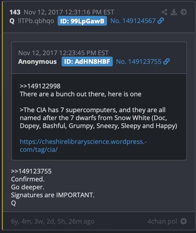The image size is (196, 233).
Task: Click the Q author name
Action: click(12, 21)
